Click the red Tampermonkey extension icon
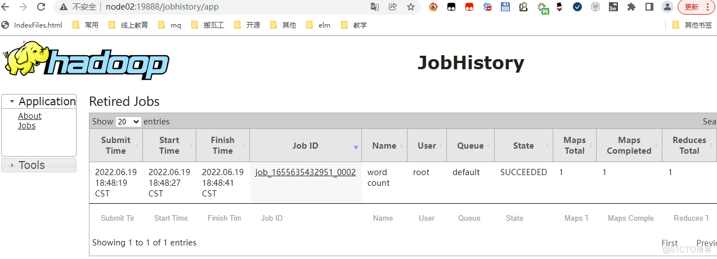The width and height of the screenshot is (717, 259). (469, 7)
